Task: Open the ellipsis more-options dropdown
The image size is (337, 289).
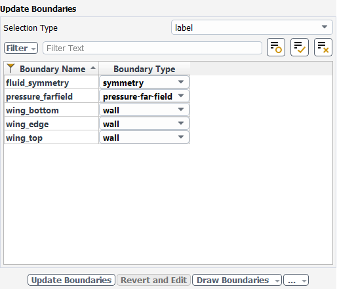Action: click(296, 280)
